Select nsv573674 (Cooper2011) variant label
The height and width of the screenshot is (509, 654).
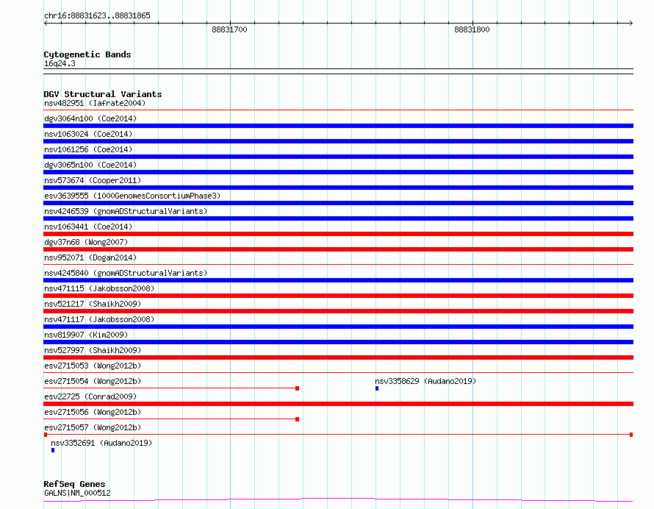tap(93, 180)
